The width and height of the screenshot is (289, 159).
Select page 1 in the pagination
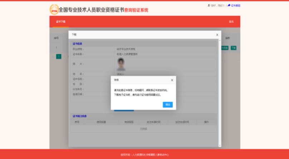point(59,56)
